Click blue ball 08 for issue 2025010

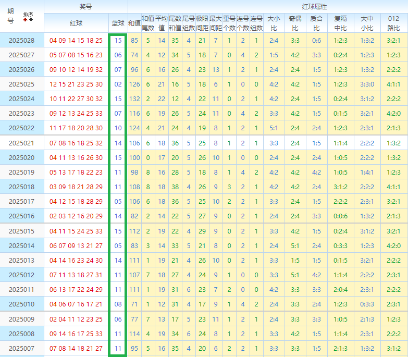pyautogui.click(x=118, y=304)
